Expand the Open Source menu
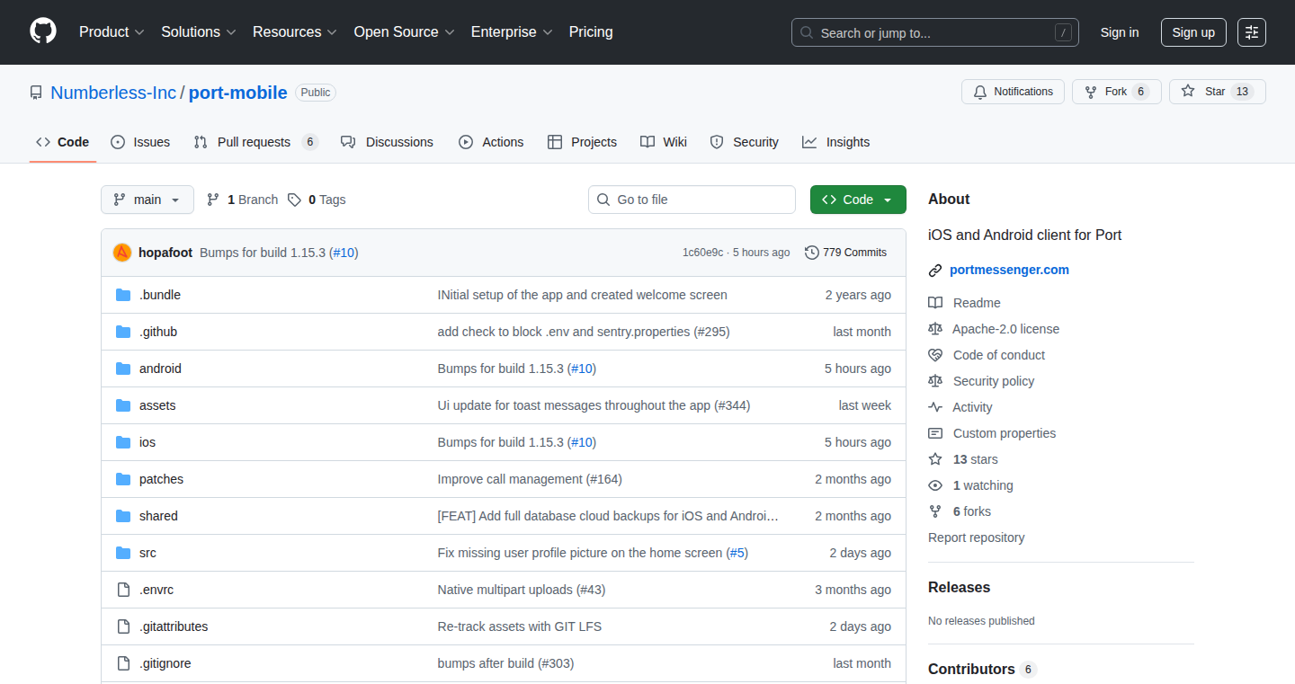Image resolution: width=1295 pixels, height=684 pixels. (404, 31)
